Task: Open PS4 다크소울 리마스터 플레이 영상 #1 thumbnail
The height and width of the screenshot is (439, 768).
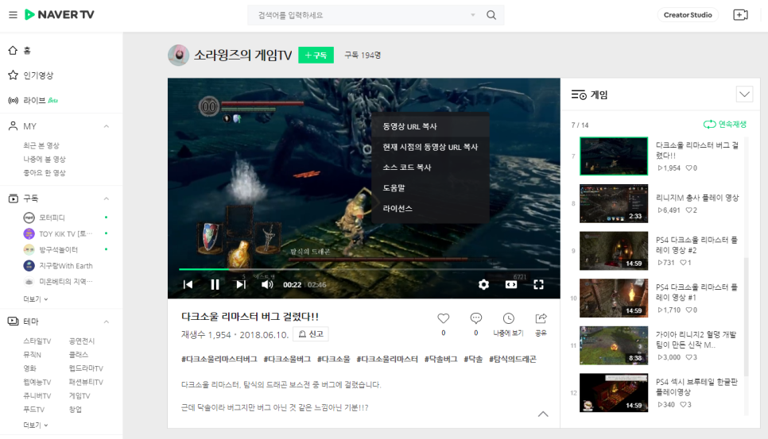Action: [x=614, y=298]
